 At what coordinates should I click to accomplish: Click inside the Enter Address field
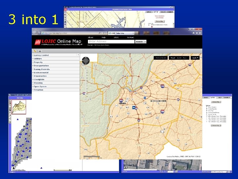[111, 41]
